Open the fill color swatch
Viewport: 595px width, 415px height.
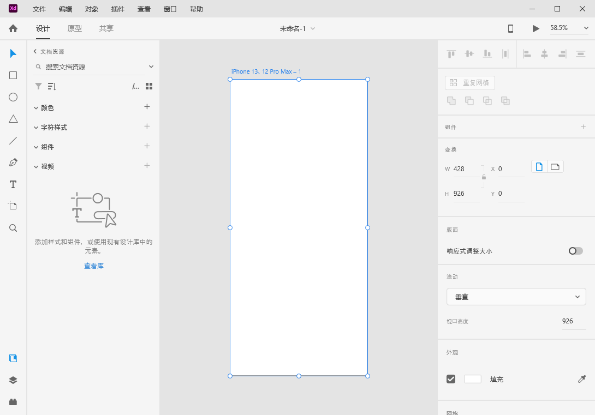(x=472, y=379)
